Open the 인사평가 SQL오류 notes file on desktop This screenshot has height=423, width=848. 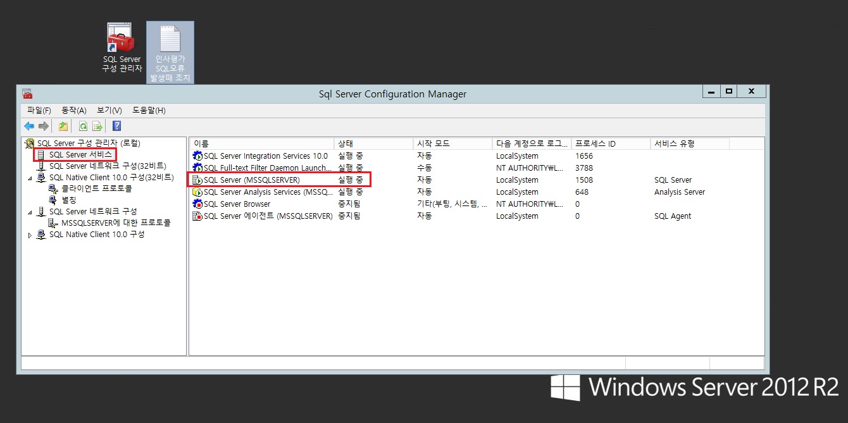[x=170, y=38]
